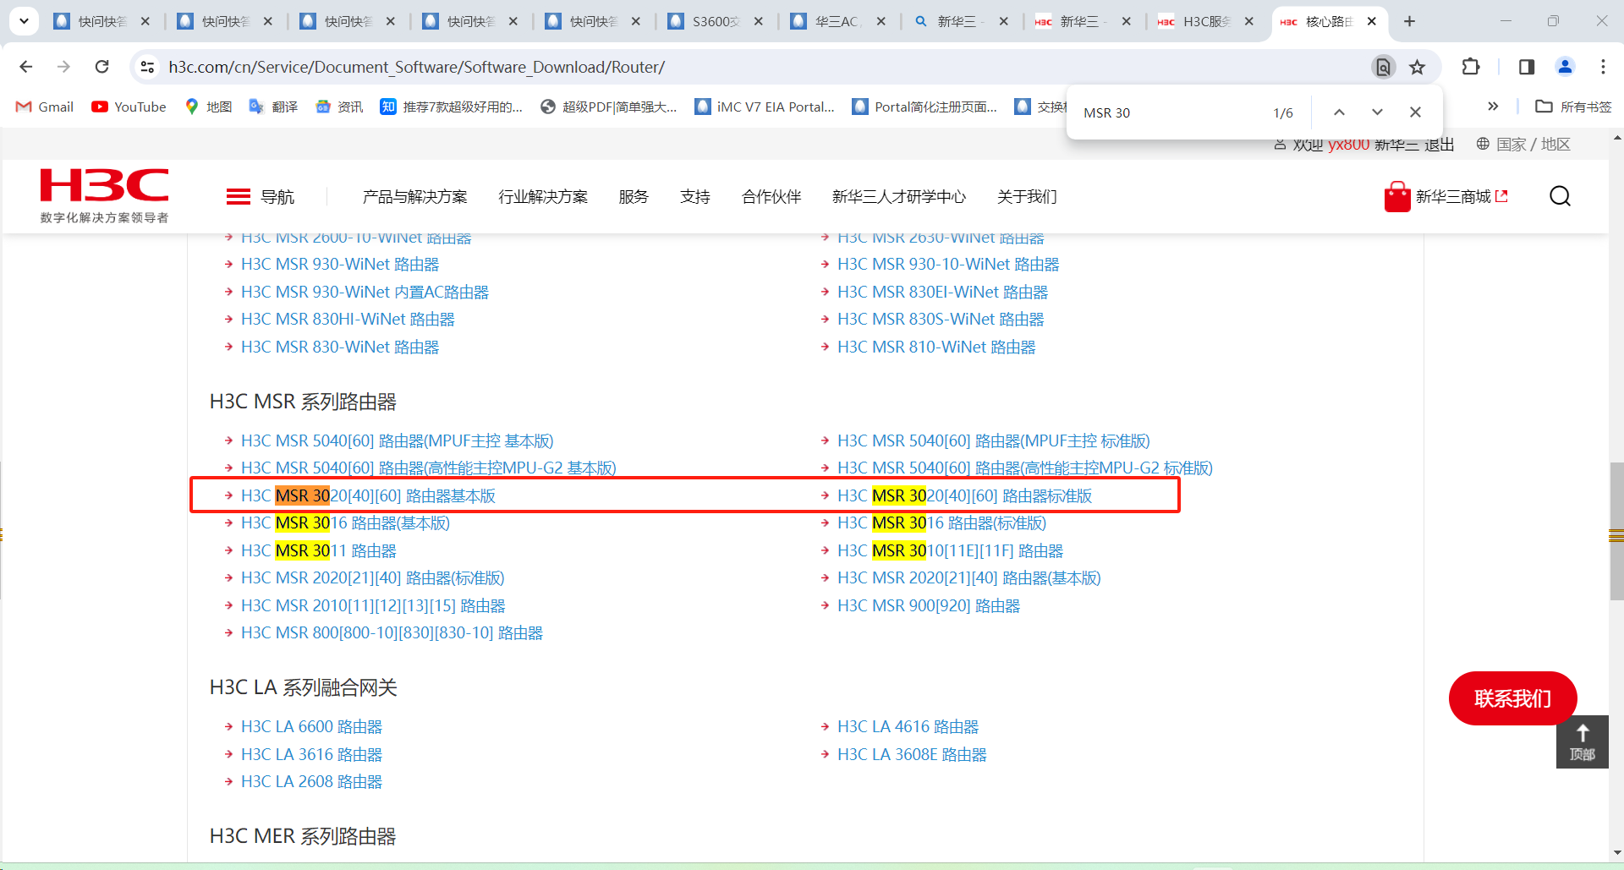
Task: Open the 国家 / 地区 selector
Action: 1523,145
